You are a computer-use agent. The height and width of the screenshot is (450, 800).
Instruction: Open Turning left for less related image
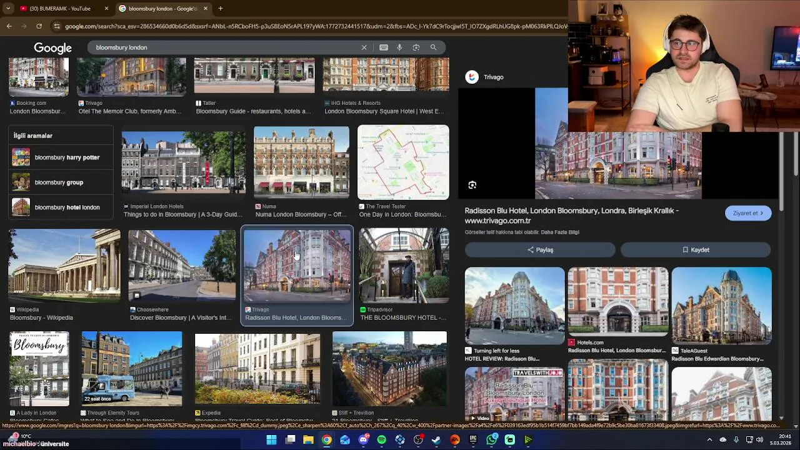pos(514,306)
